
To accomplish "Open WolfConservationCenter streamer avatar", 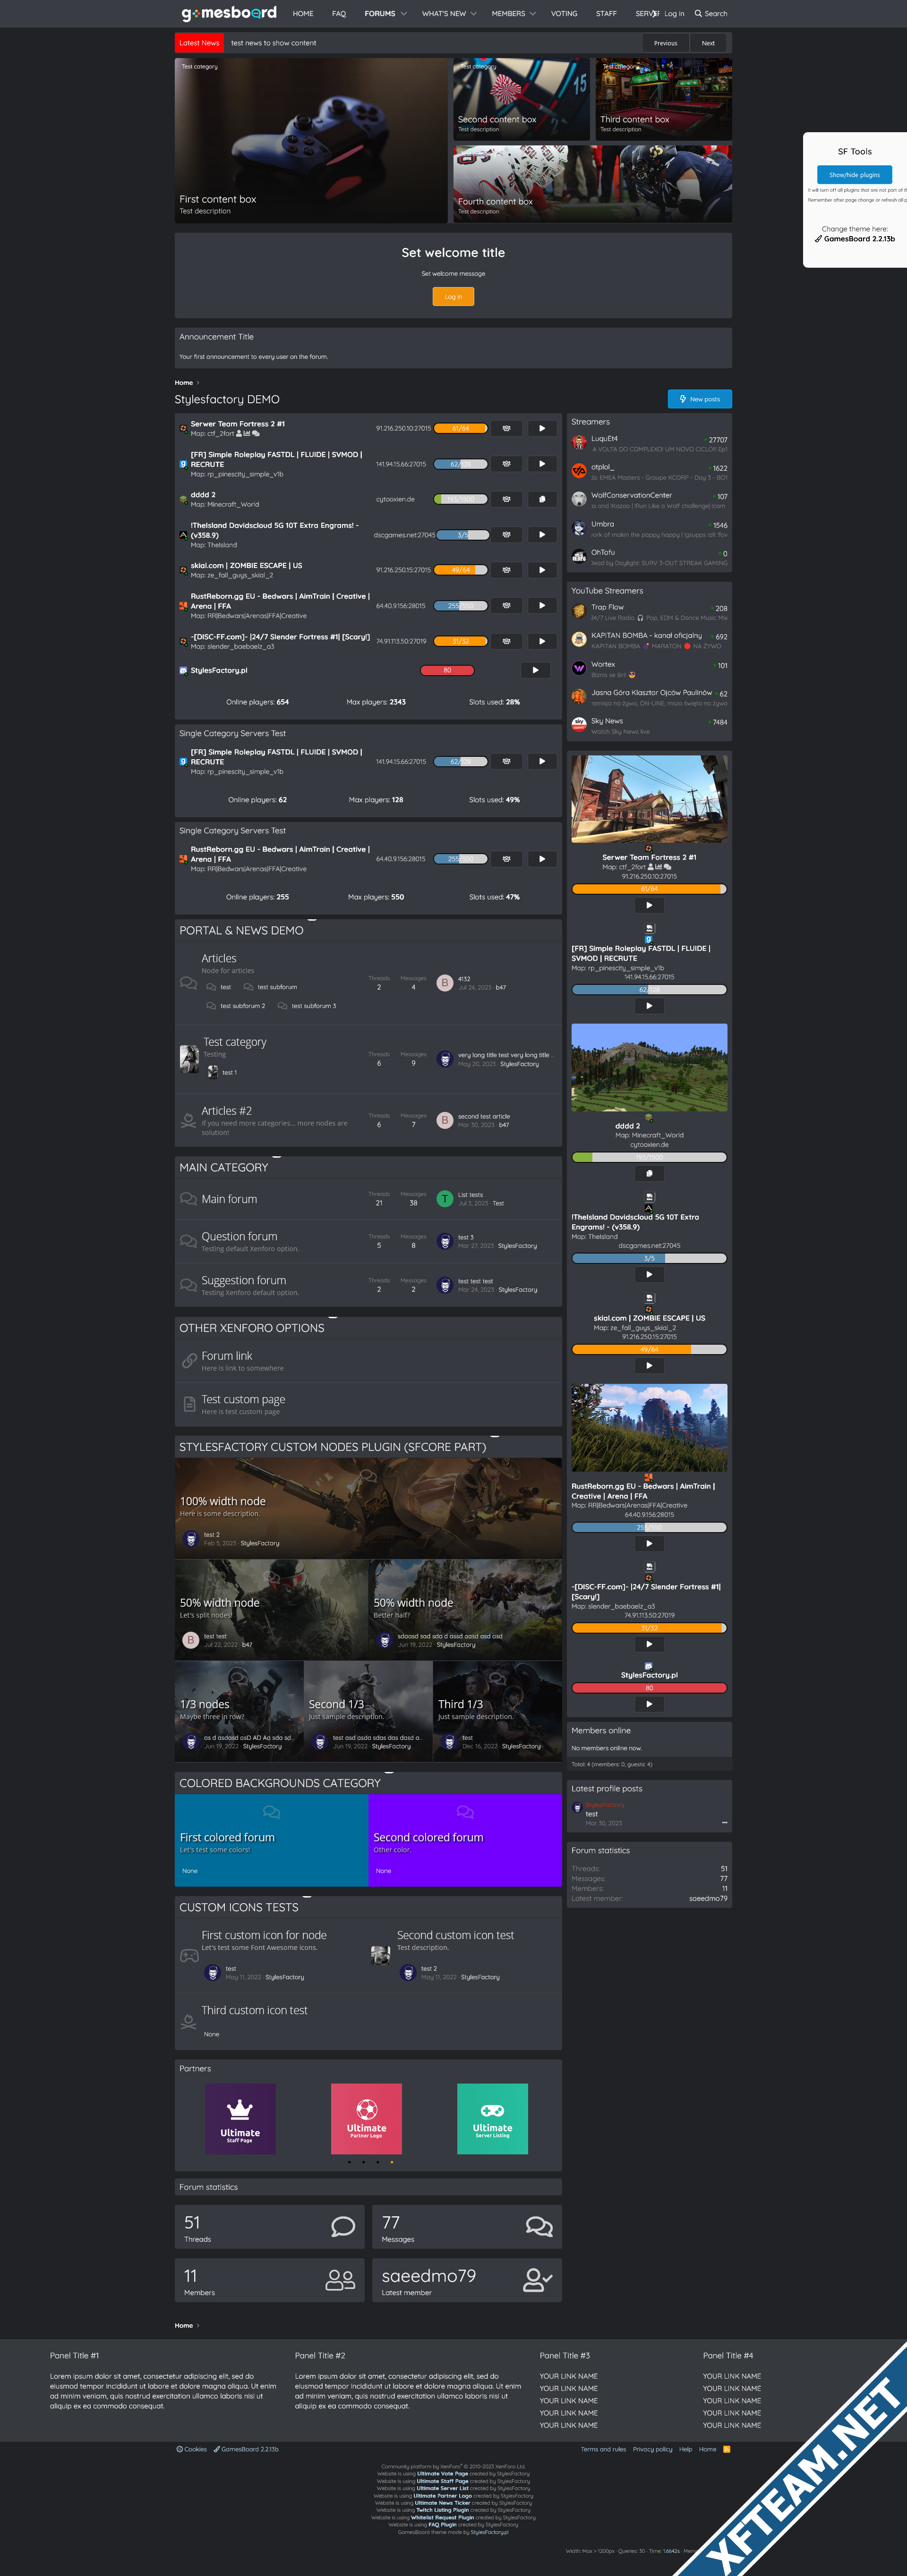I will coord(579,499).
